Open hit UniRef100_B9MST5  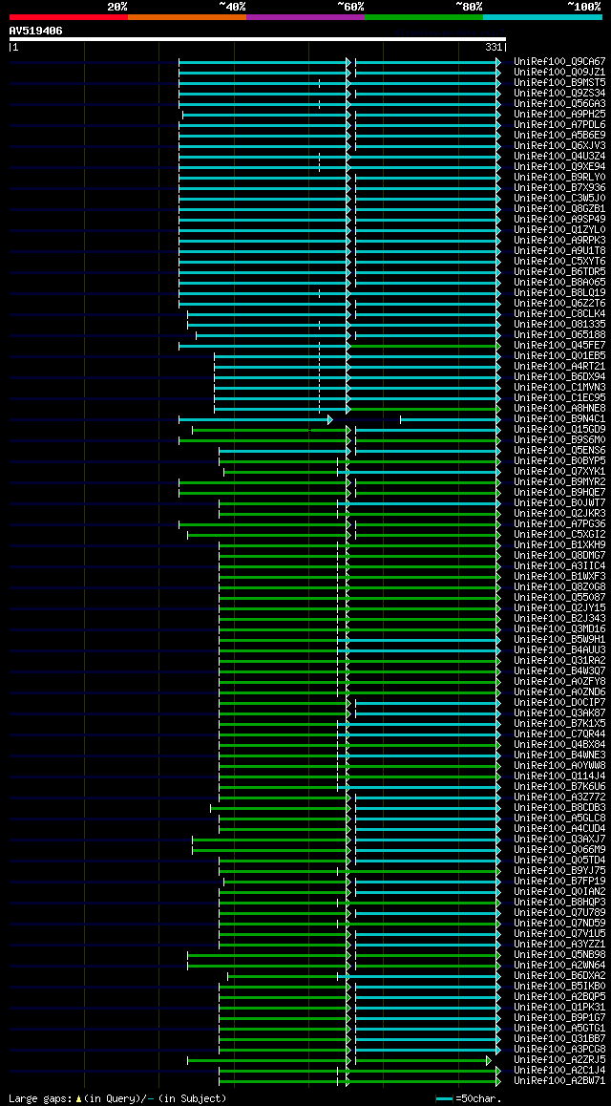click(559, 82)
